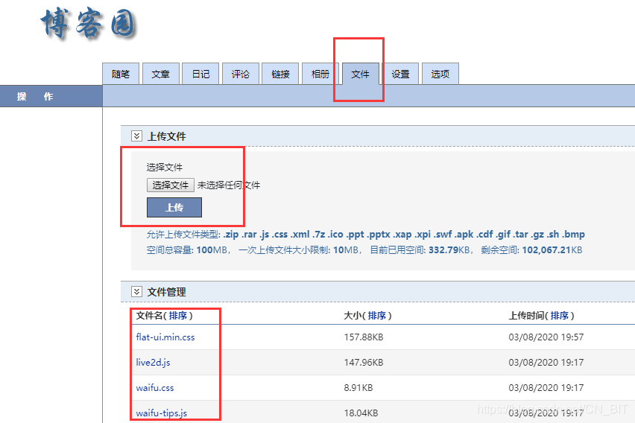Go to the 评论 tab
This screenshot has width=635, height=423.
pos(241,74)
